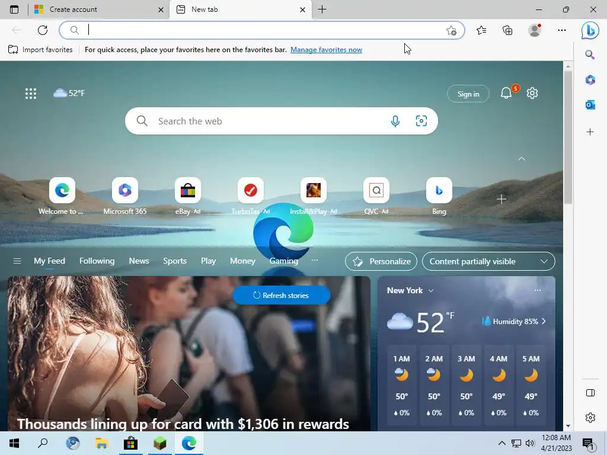Select Following feed tab
This screenshot has height=455, width=607.
[x=97, y=261]
